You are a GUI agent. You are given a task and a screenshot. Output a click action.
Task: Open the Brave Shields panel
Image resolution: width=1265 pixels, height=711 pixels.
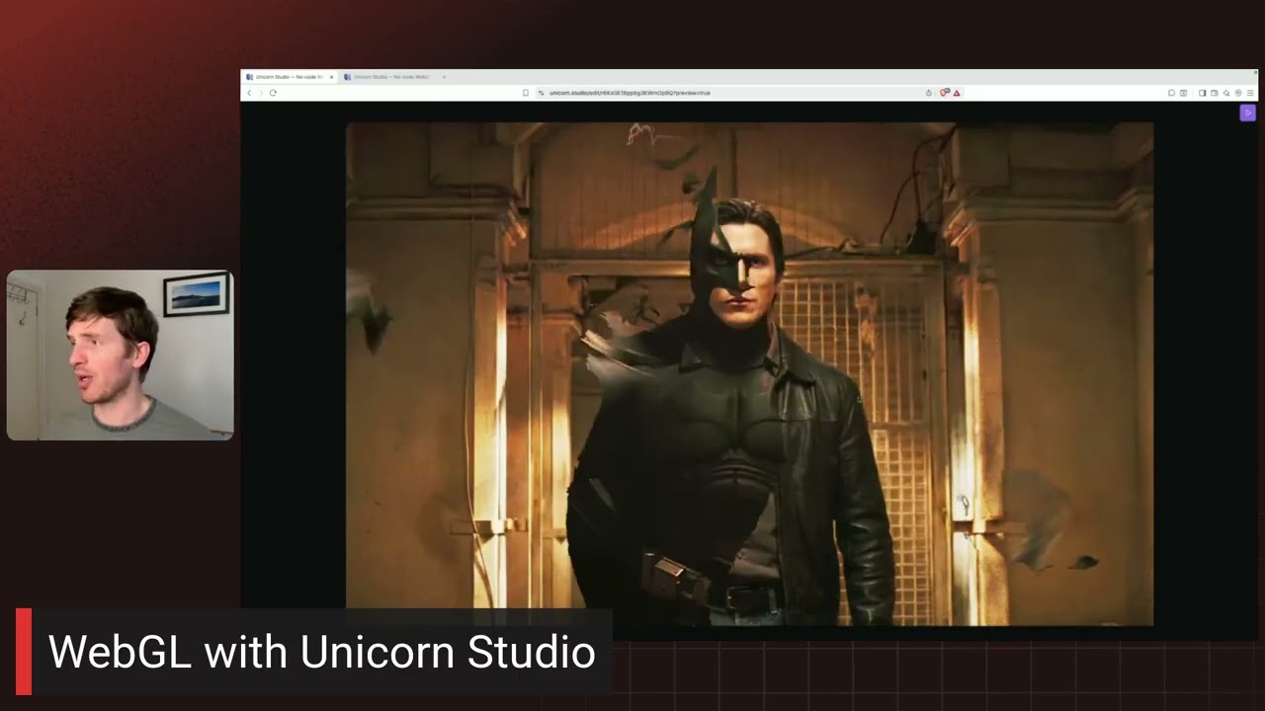pos(945,93)
